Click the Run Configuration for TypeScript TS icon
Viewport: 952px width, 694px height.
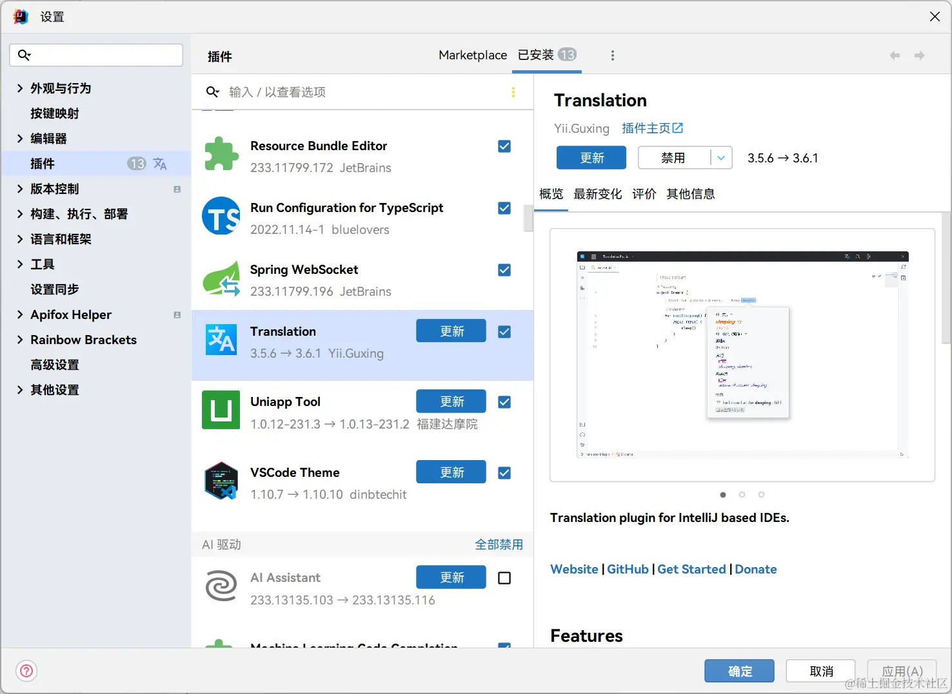click(x=221, y=216)
